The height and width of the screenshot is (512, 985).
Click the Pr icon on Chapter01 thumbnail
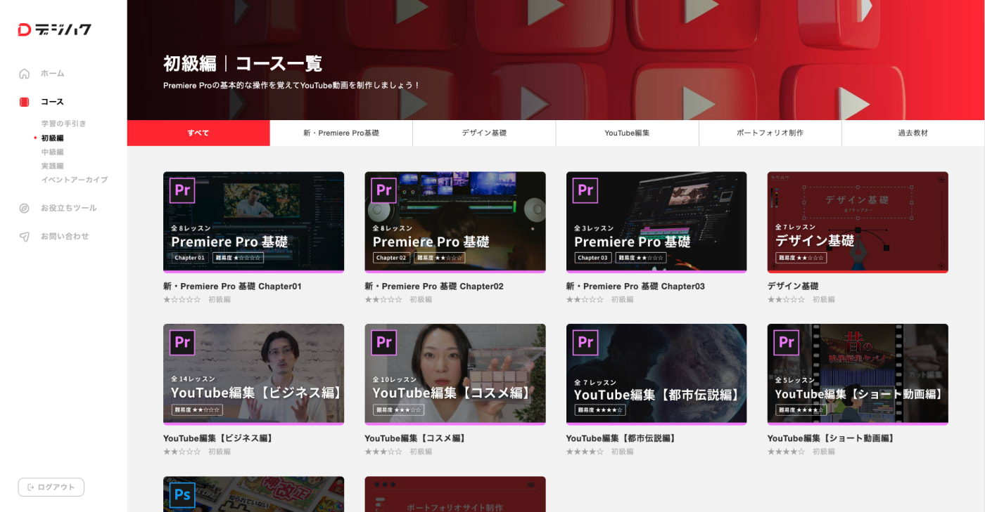(x=182, y=190)
